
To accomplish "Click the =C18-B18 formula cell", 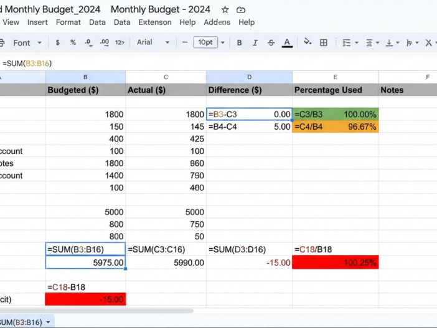I will pyautogui.click(x=85, y=287).
